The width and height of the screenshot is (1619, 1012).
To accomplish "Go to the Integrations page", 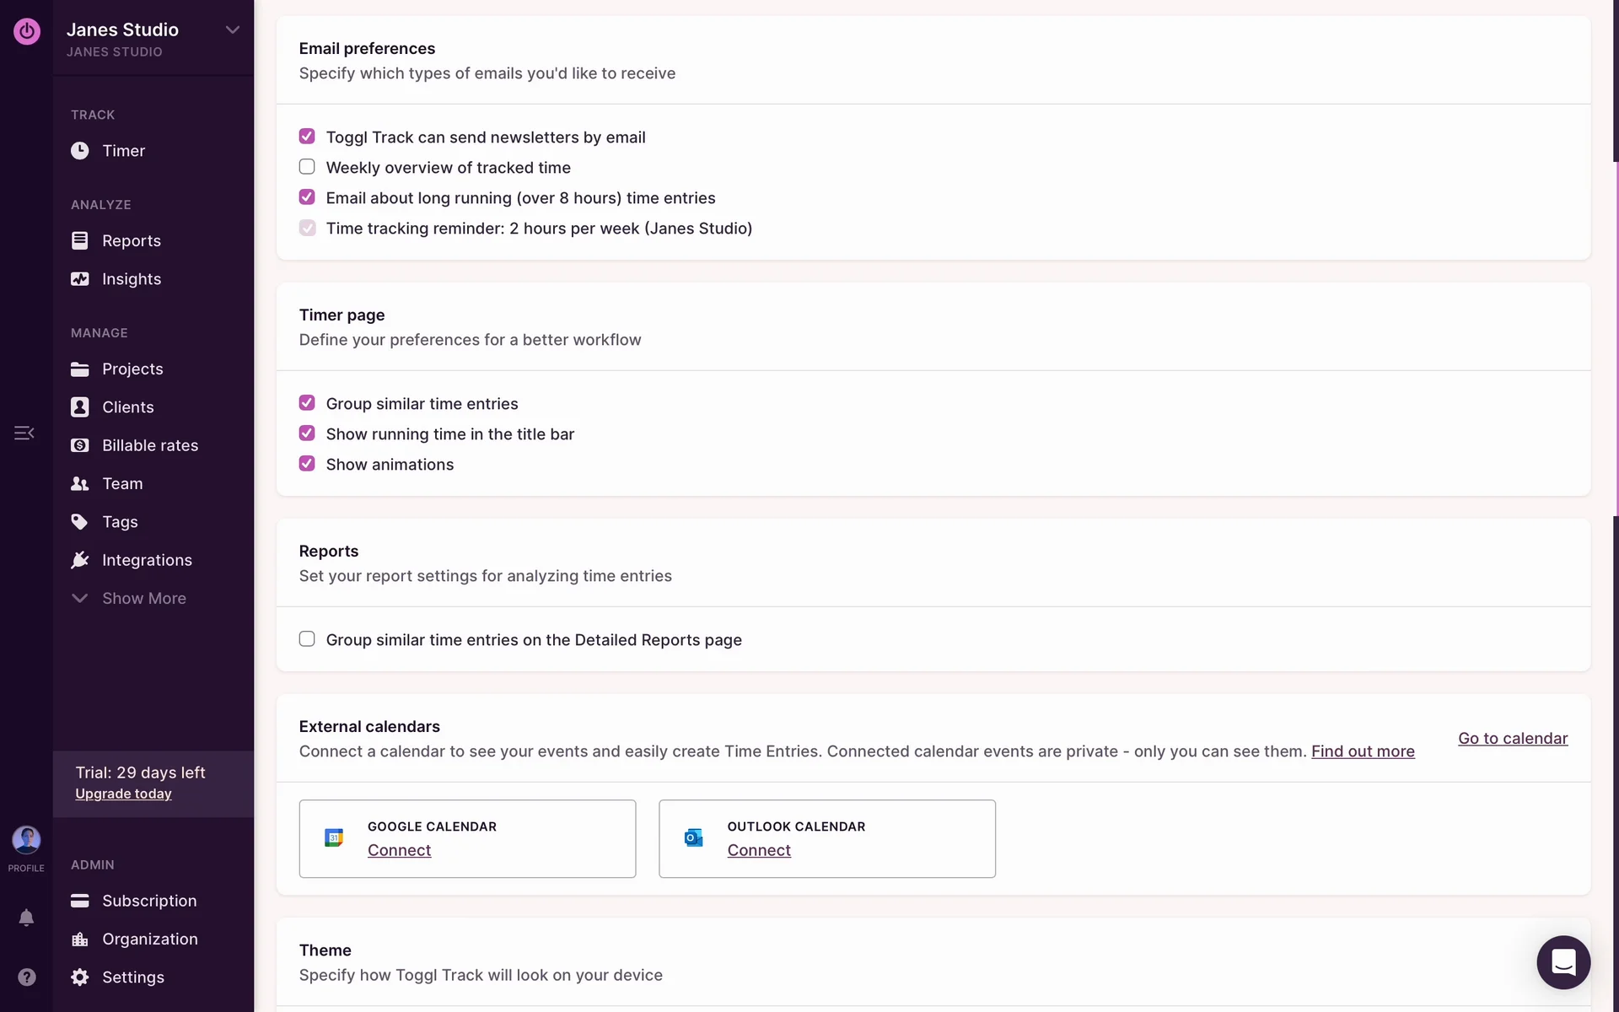I will pos(147,560).
